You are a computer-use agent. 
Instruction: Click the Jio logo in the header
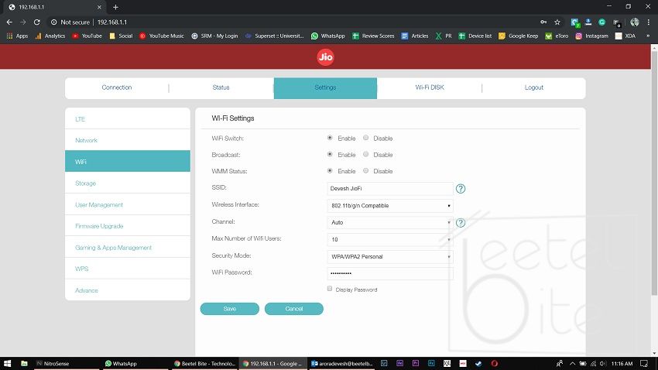click(325, 57)
